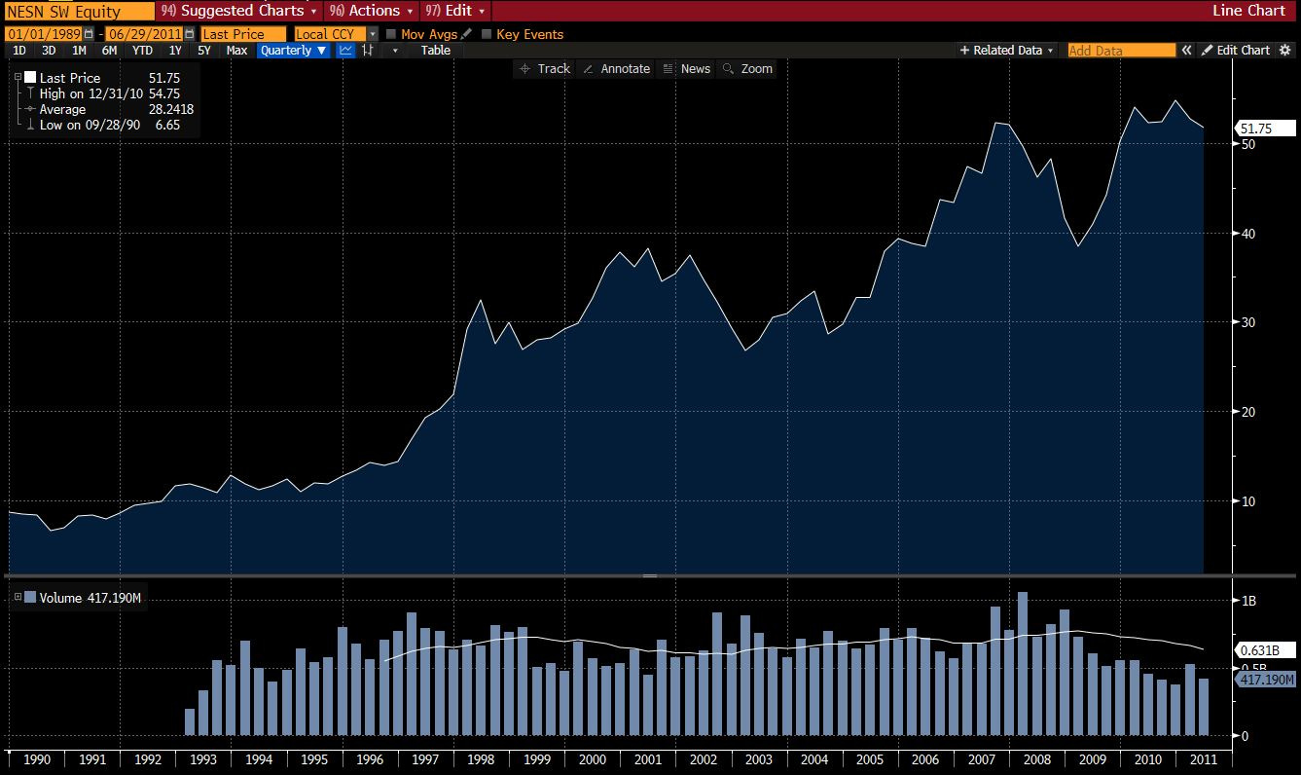
Task: Select the Max time range
Action: click(x=236, y=51)
